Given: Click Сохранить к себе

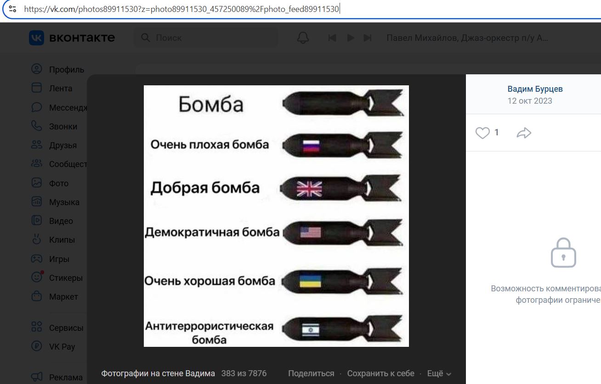Looking at the screenshot, I should pos(380,373).
